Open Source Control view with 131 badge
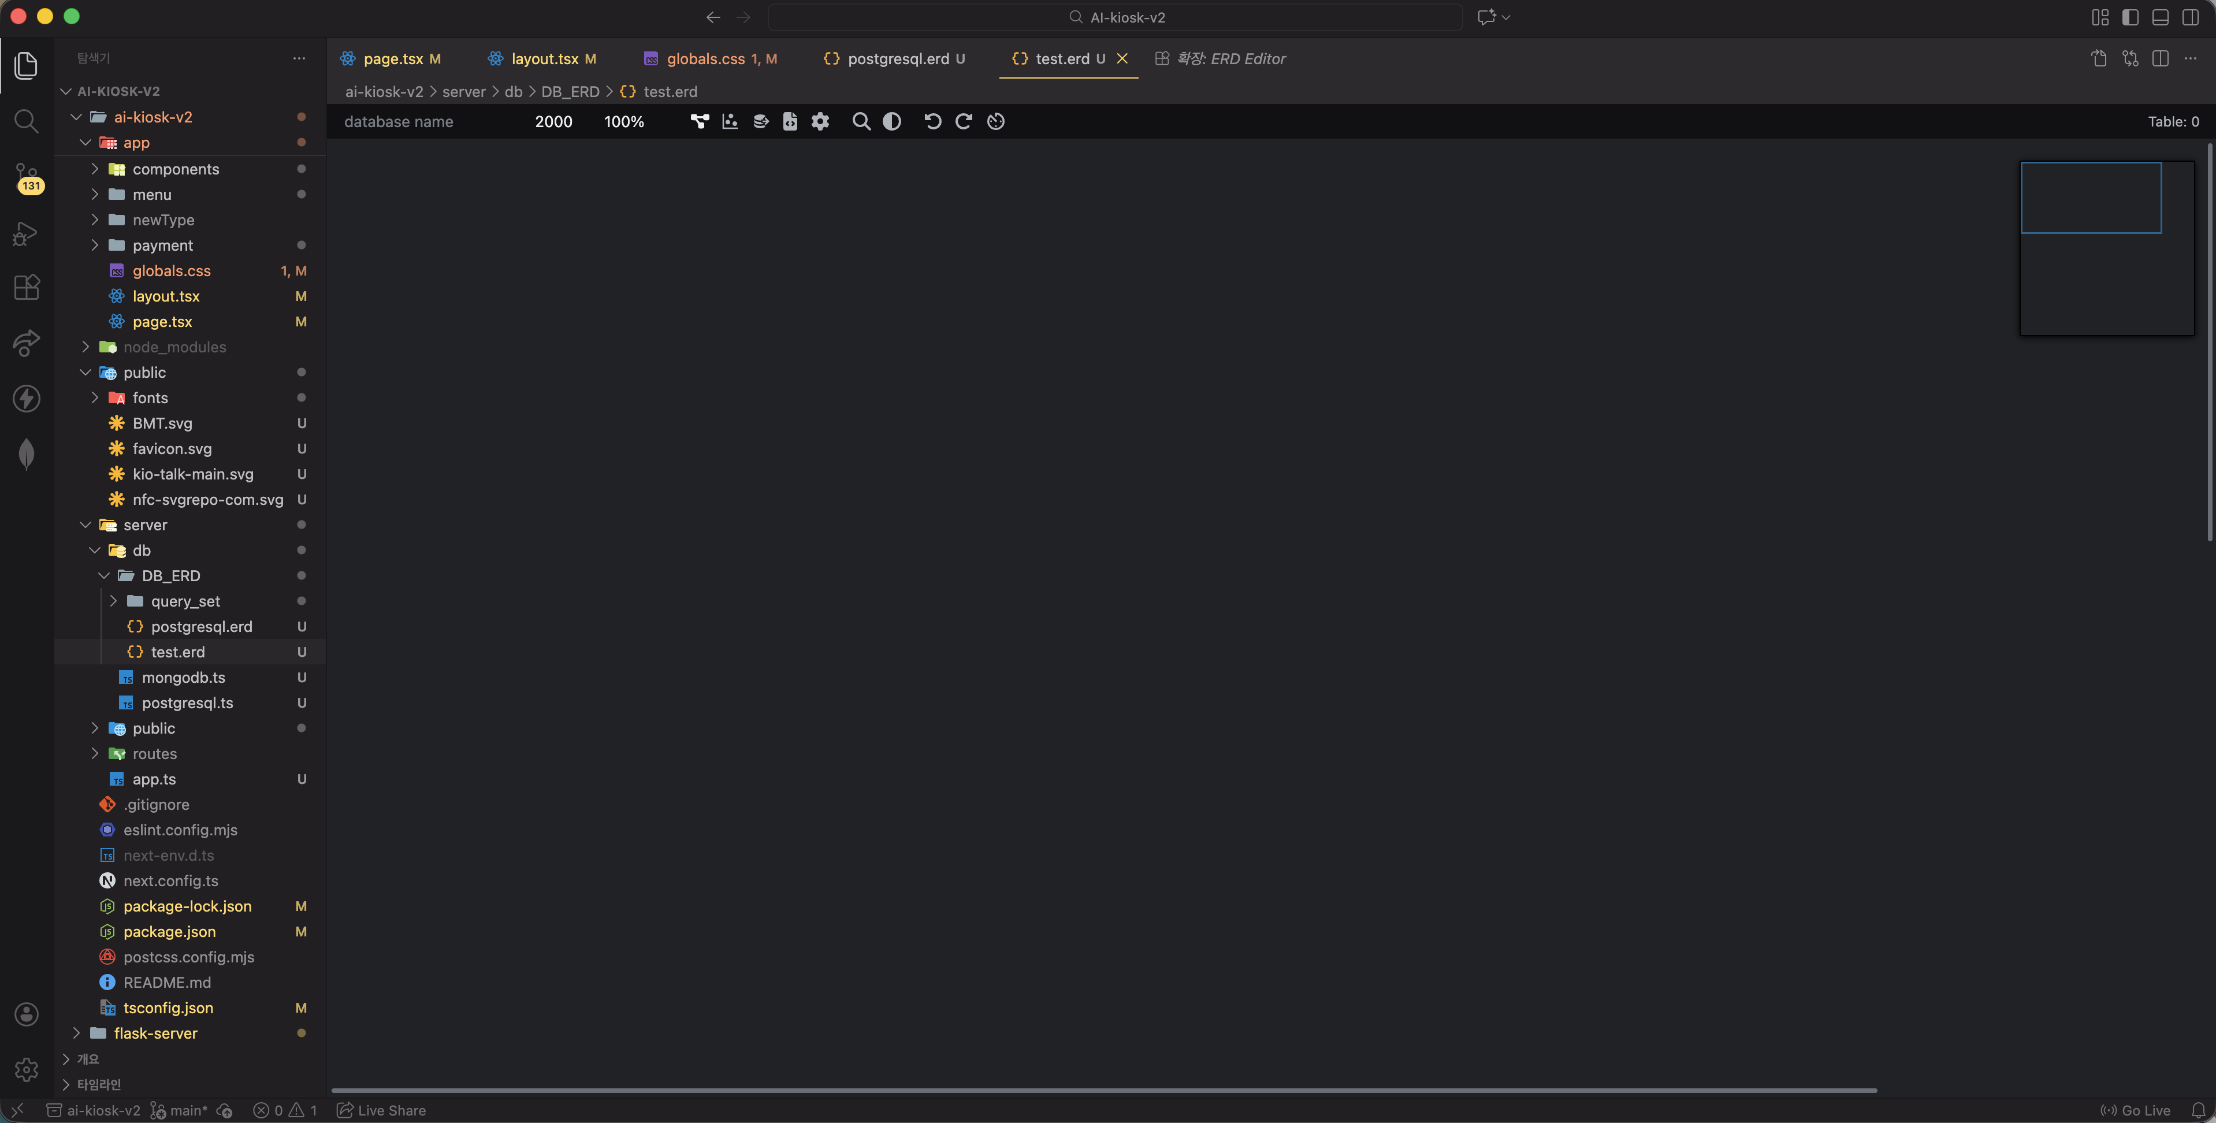Image resolution: width=2216 pixels, height=1123 pixels. 27,179
